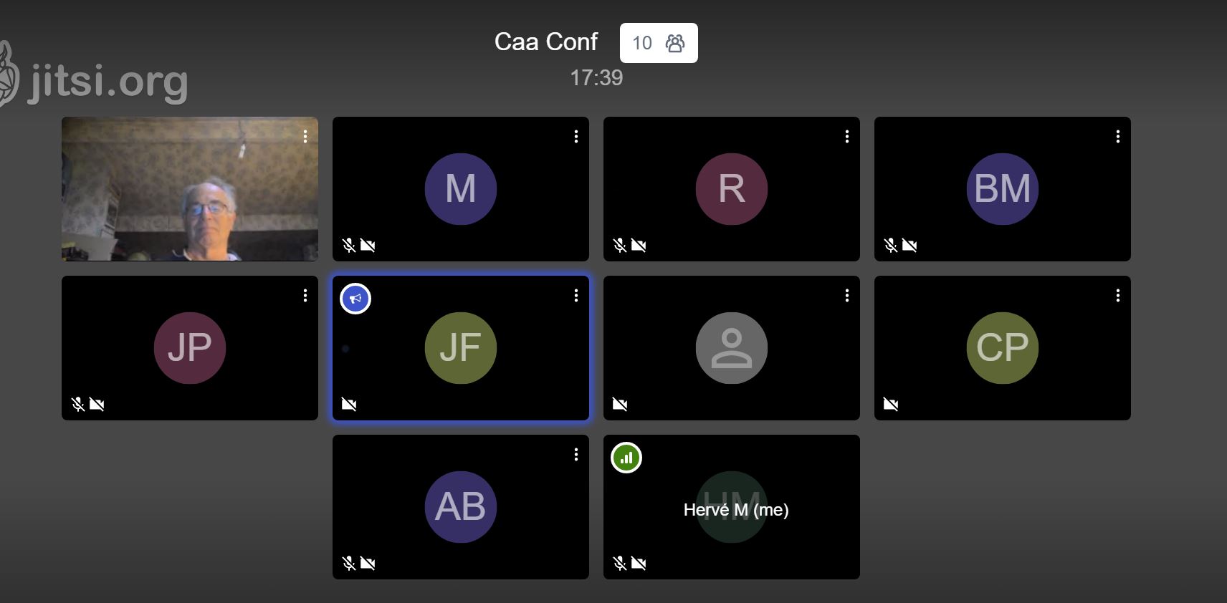Open the participants count button showing 10
Image resolution: width=1227 pixels, height=603 pixels.
(x=659, y=43)
